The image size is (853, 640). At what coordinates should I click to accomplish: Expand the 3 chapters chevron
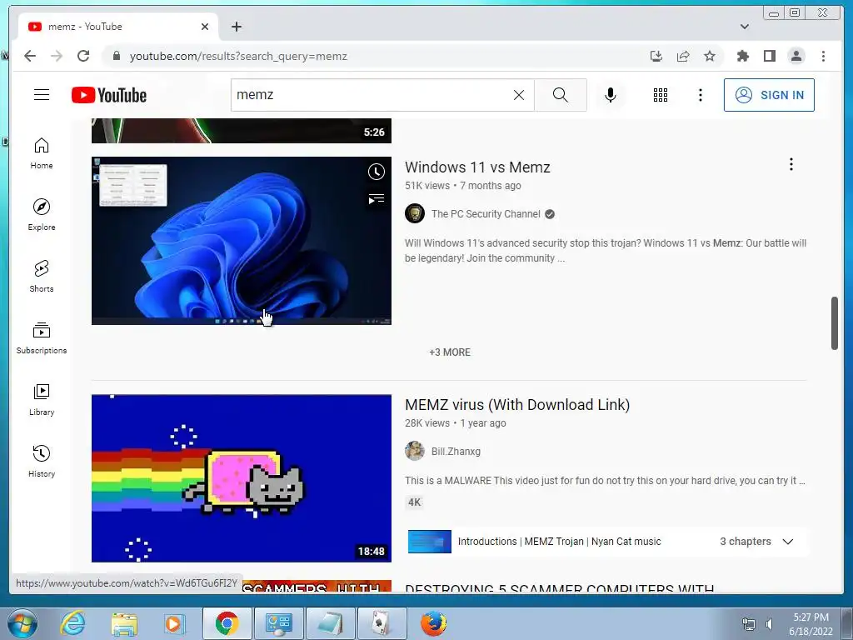788,542
